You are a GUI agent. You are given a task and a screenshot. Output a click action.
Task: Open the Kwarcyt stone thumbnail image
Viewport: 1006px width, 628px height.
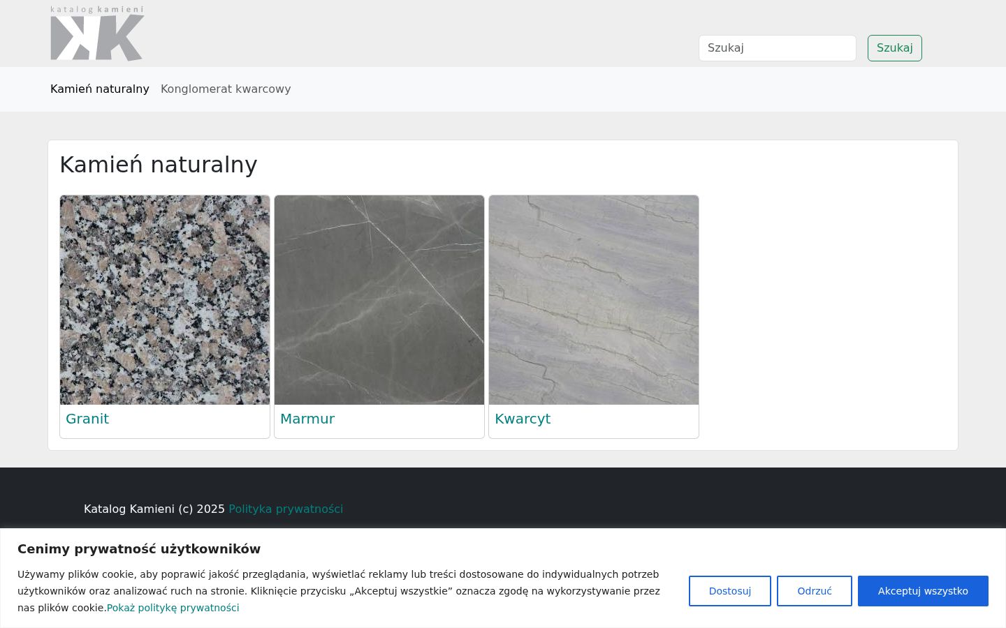pos(594,300)
